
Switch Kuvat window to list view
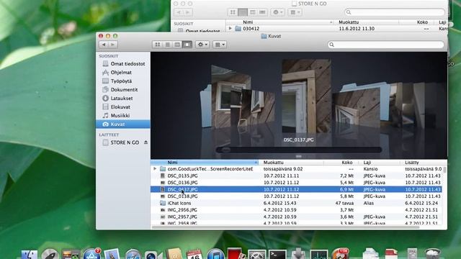point(167,45)
